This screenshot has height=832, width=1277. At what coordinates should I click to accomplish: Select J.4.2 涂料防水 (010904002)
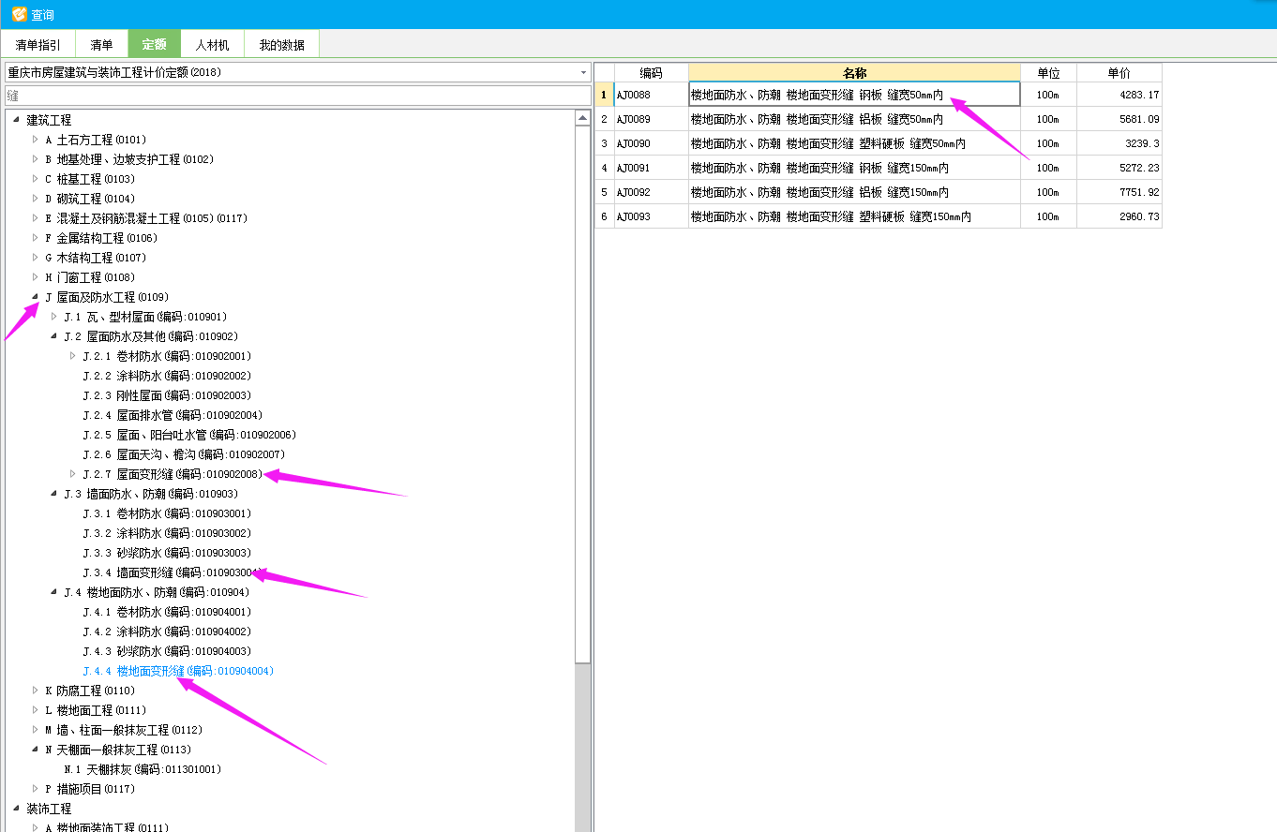[167, 631]
